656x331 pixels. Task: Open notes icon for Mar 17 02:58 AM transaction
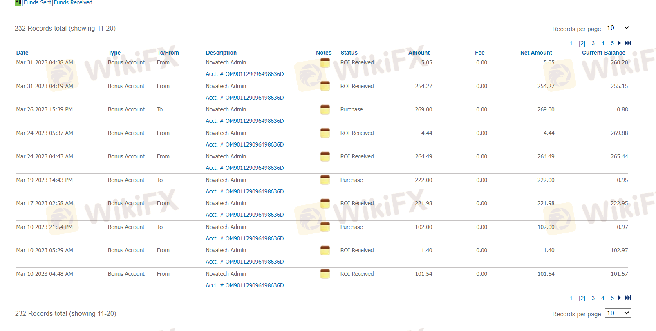(x=325, y=204)
